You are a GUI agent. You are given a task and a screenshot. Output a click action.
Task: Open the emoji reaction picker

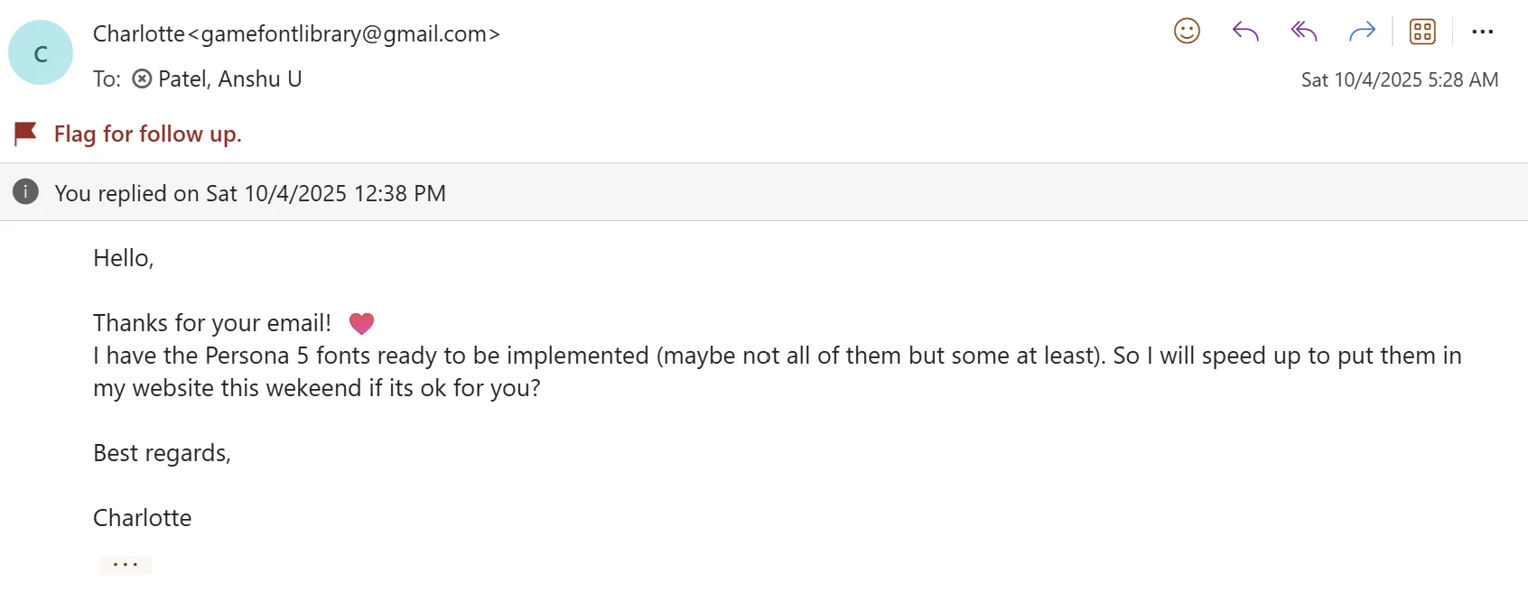click(x=1187, y=32)
